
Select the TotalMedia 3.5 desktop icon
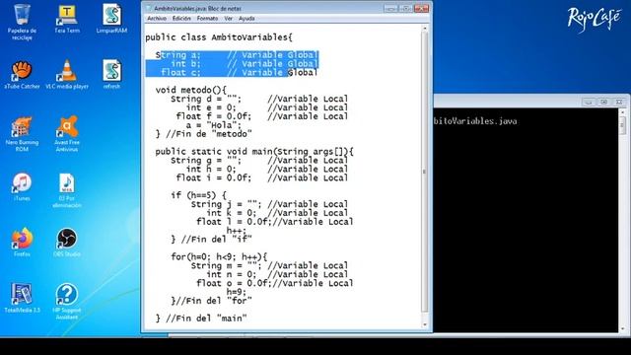click(22, 298)
